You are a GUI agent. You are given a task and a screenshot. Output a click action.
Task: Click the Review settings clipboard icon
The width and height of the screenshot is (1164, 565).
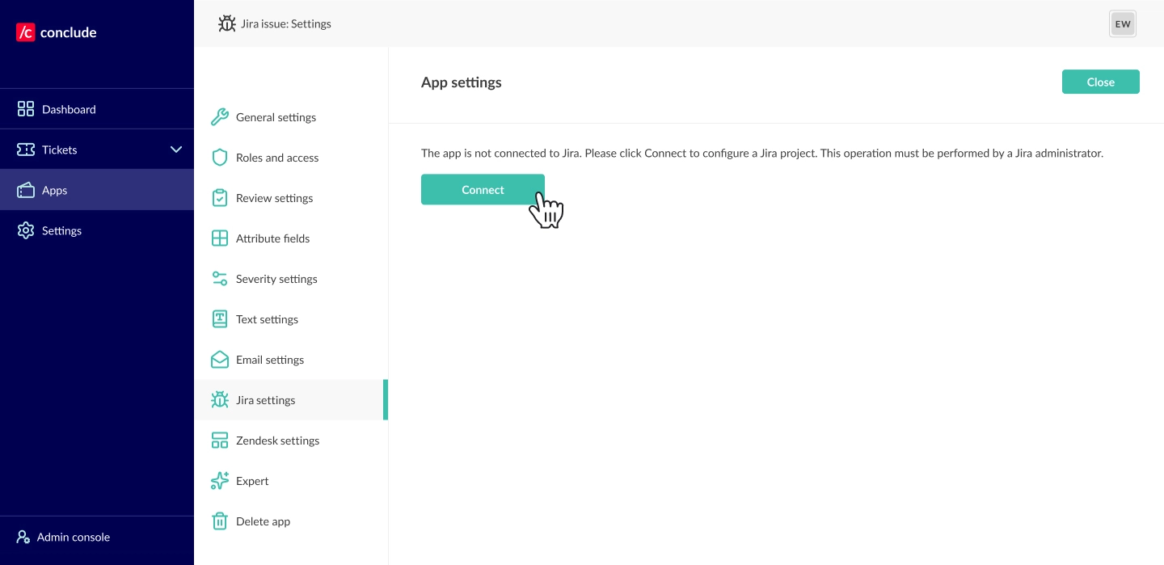point(220,198)
